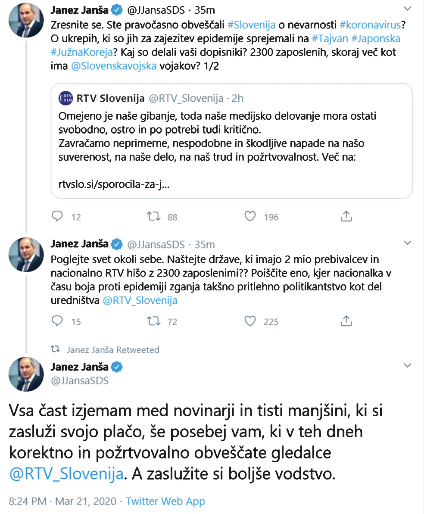Like the second tweet with 225 likes
This screenshot has width=424, height=514.
click(x=250, y=321)
